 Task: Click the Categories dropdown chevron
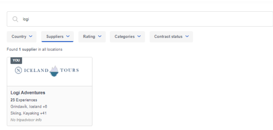[x=139, y=36]
